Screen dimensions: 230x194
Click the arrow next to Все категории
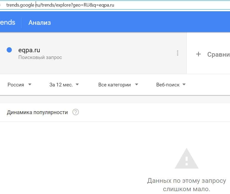point(137,85)
